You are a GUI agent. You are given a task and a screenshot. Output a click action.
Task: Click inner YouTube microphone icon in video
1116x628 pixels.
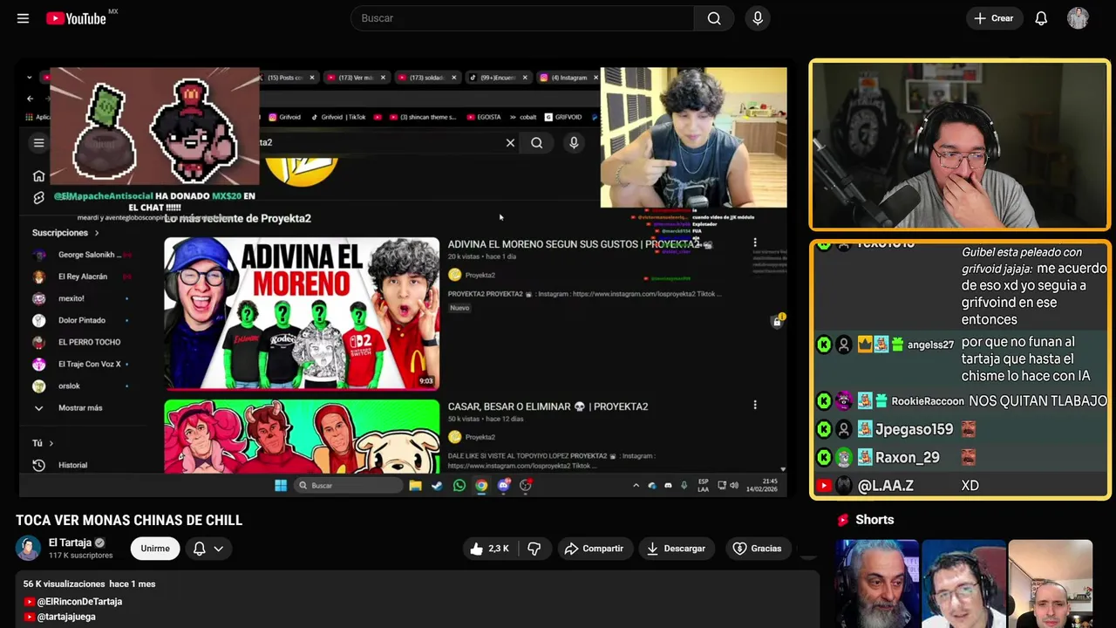[x=574, y=142]
